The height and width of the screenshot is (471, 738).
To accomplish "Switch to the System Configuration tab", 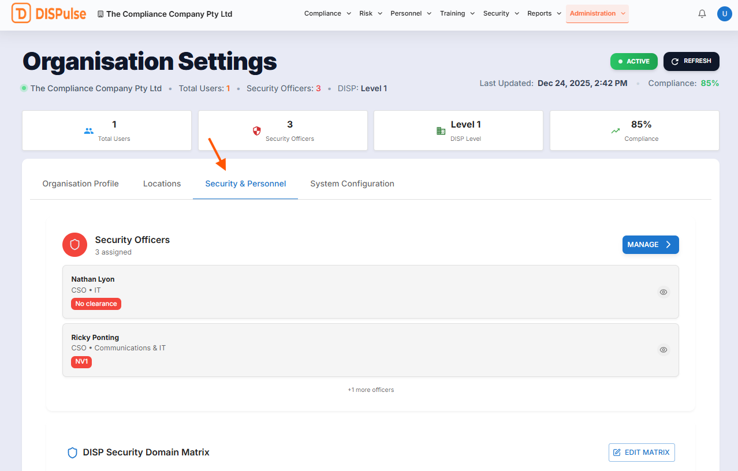I will [x=352, y=184].
